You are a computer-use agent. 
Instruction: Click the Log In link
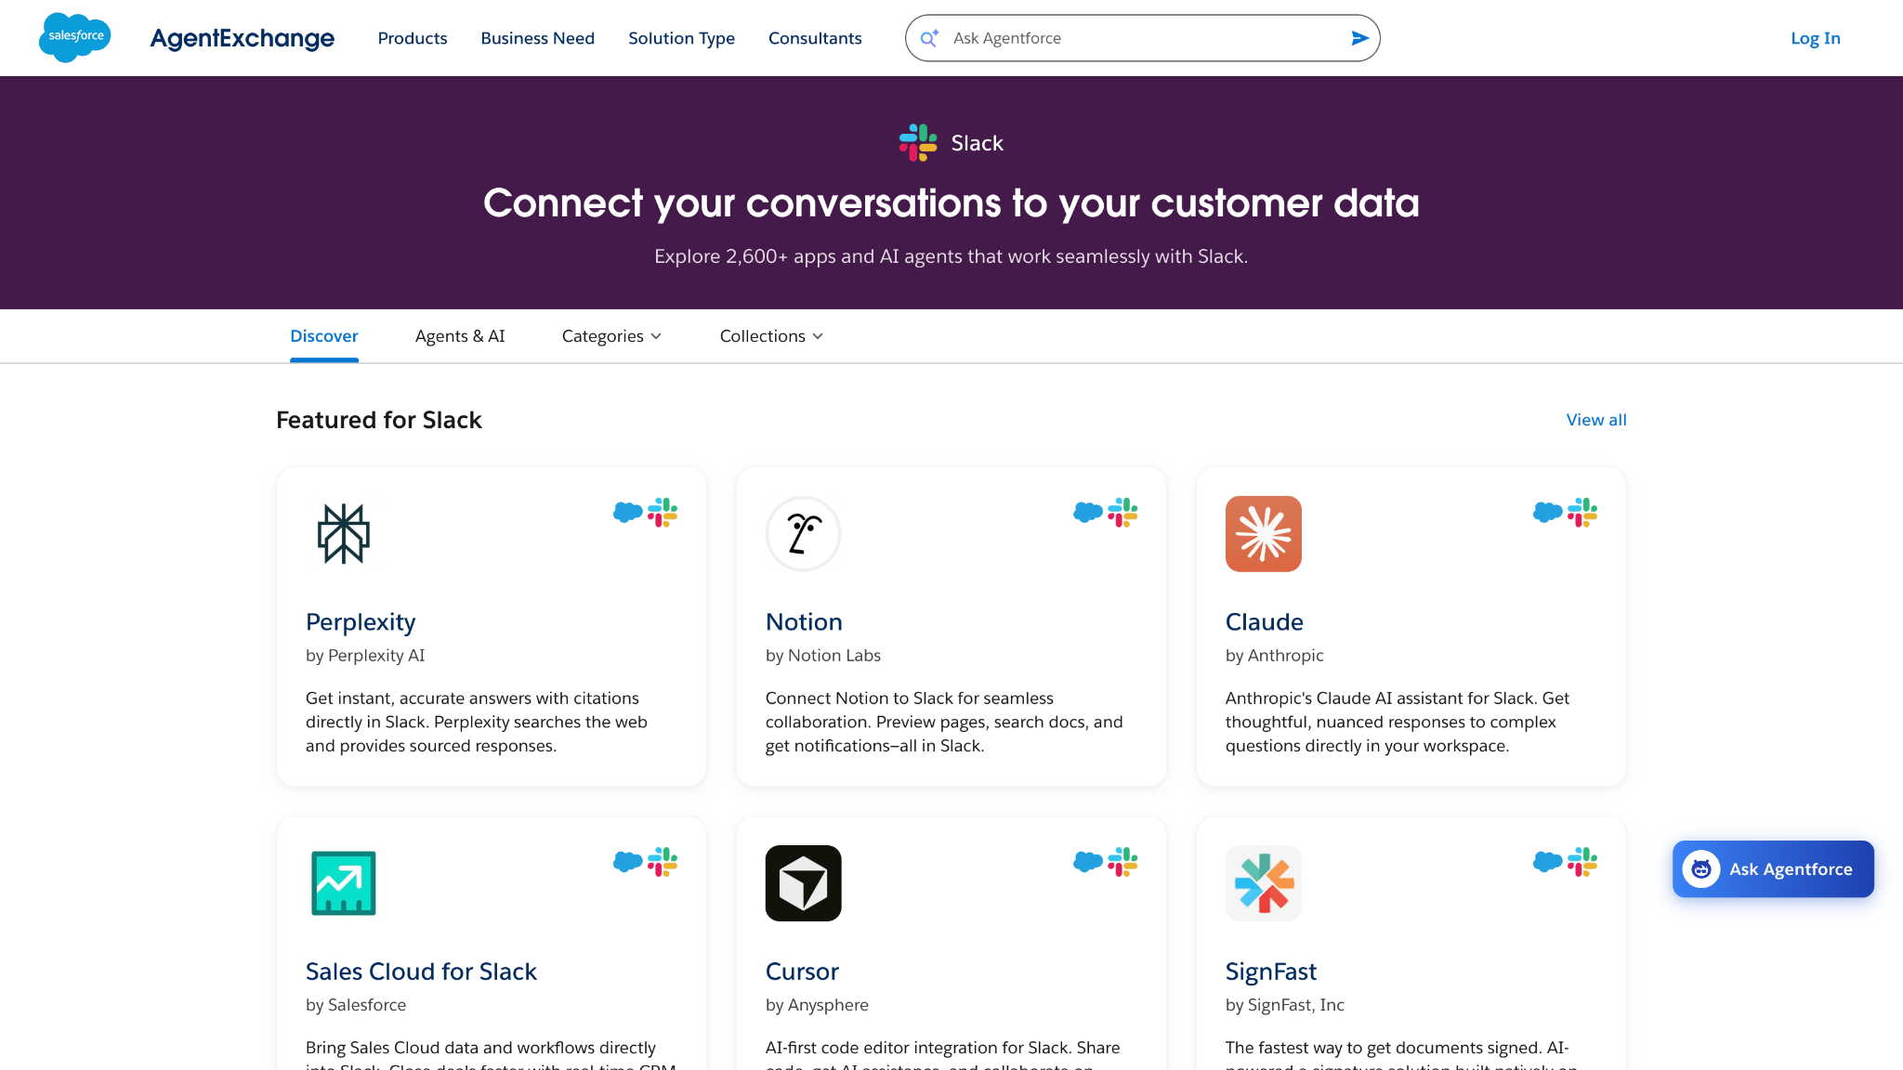1816,38
